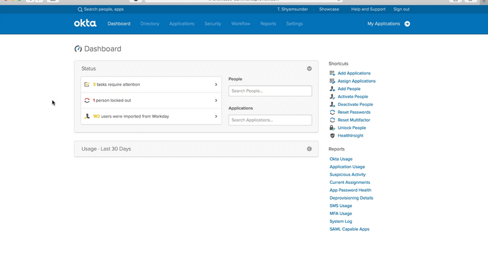
Task: Open the Security menu
Action: click(x=213, y=24)
